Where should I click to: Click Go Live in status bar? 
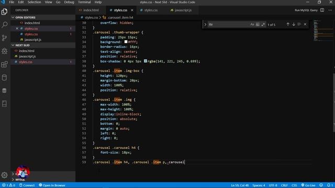pos(308,185)
